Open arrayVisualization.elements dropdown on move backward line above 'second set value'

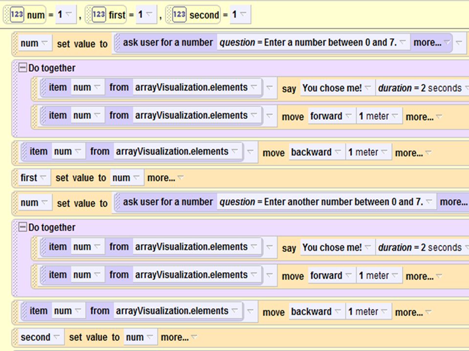(177, 311)
